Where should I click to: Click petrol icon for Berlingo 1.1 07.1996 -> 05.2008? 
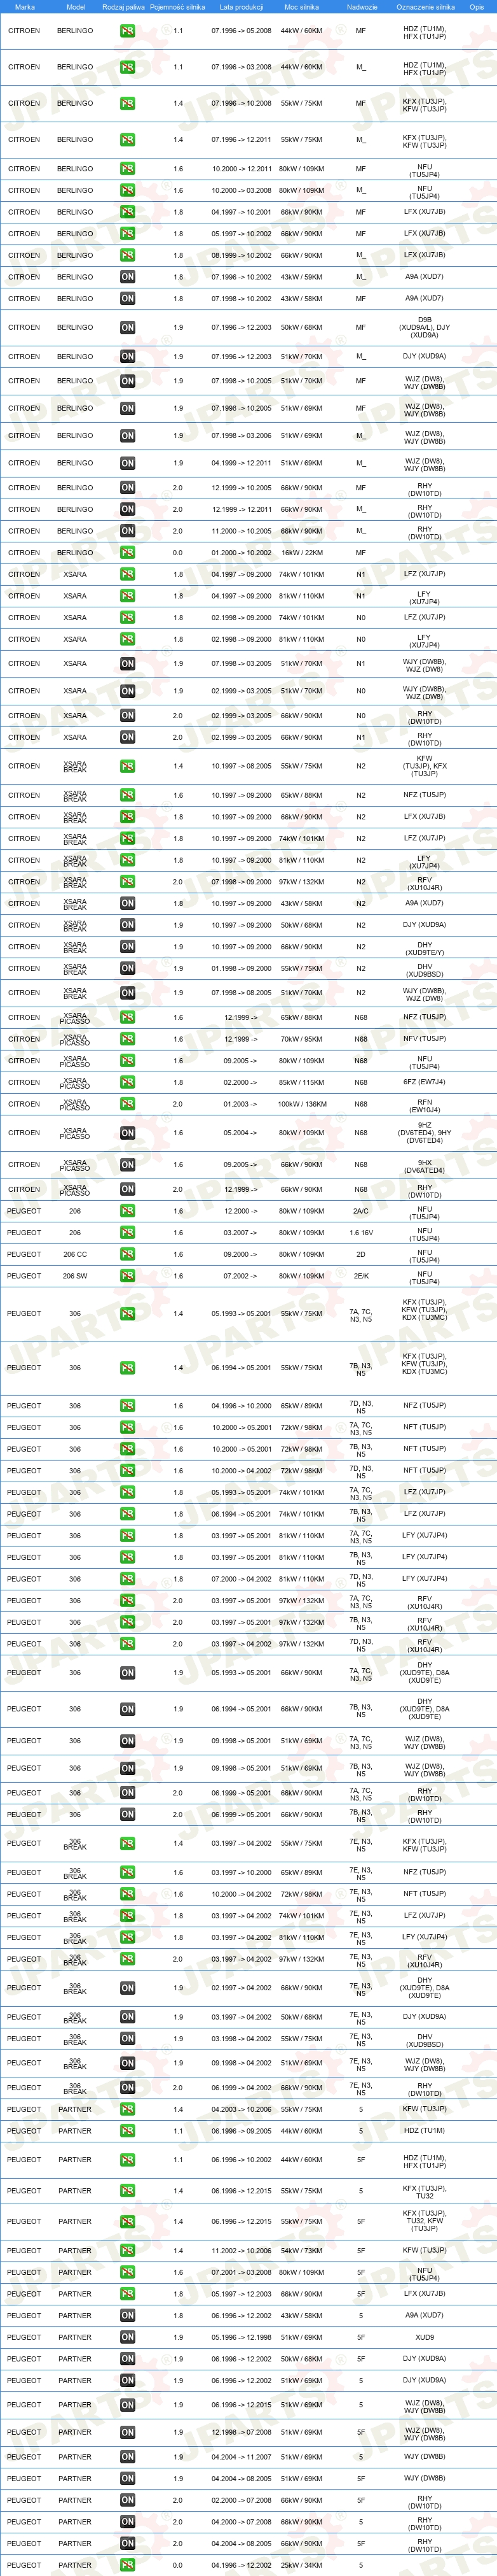[126, 31]
